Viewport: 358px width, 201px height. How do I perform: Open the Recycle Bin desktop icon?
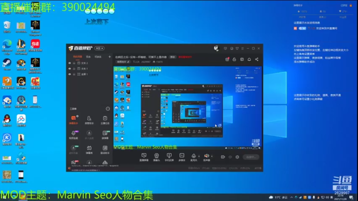point(7,27)
